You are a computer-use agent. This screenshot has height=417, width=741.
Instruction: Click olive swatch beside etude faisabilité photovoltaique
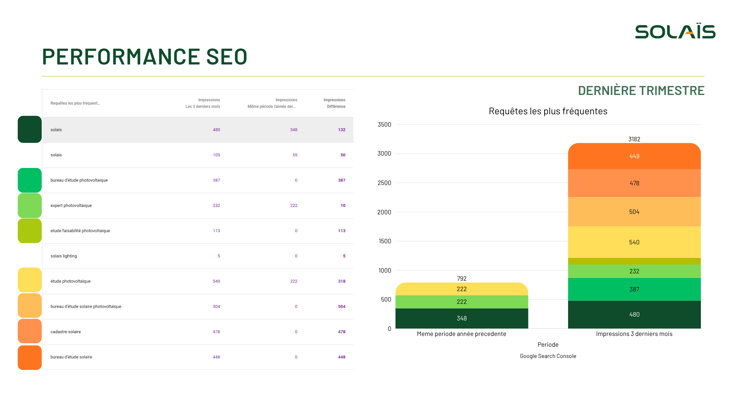[30, 231]
